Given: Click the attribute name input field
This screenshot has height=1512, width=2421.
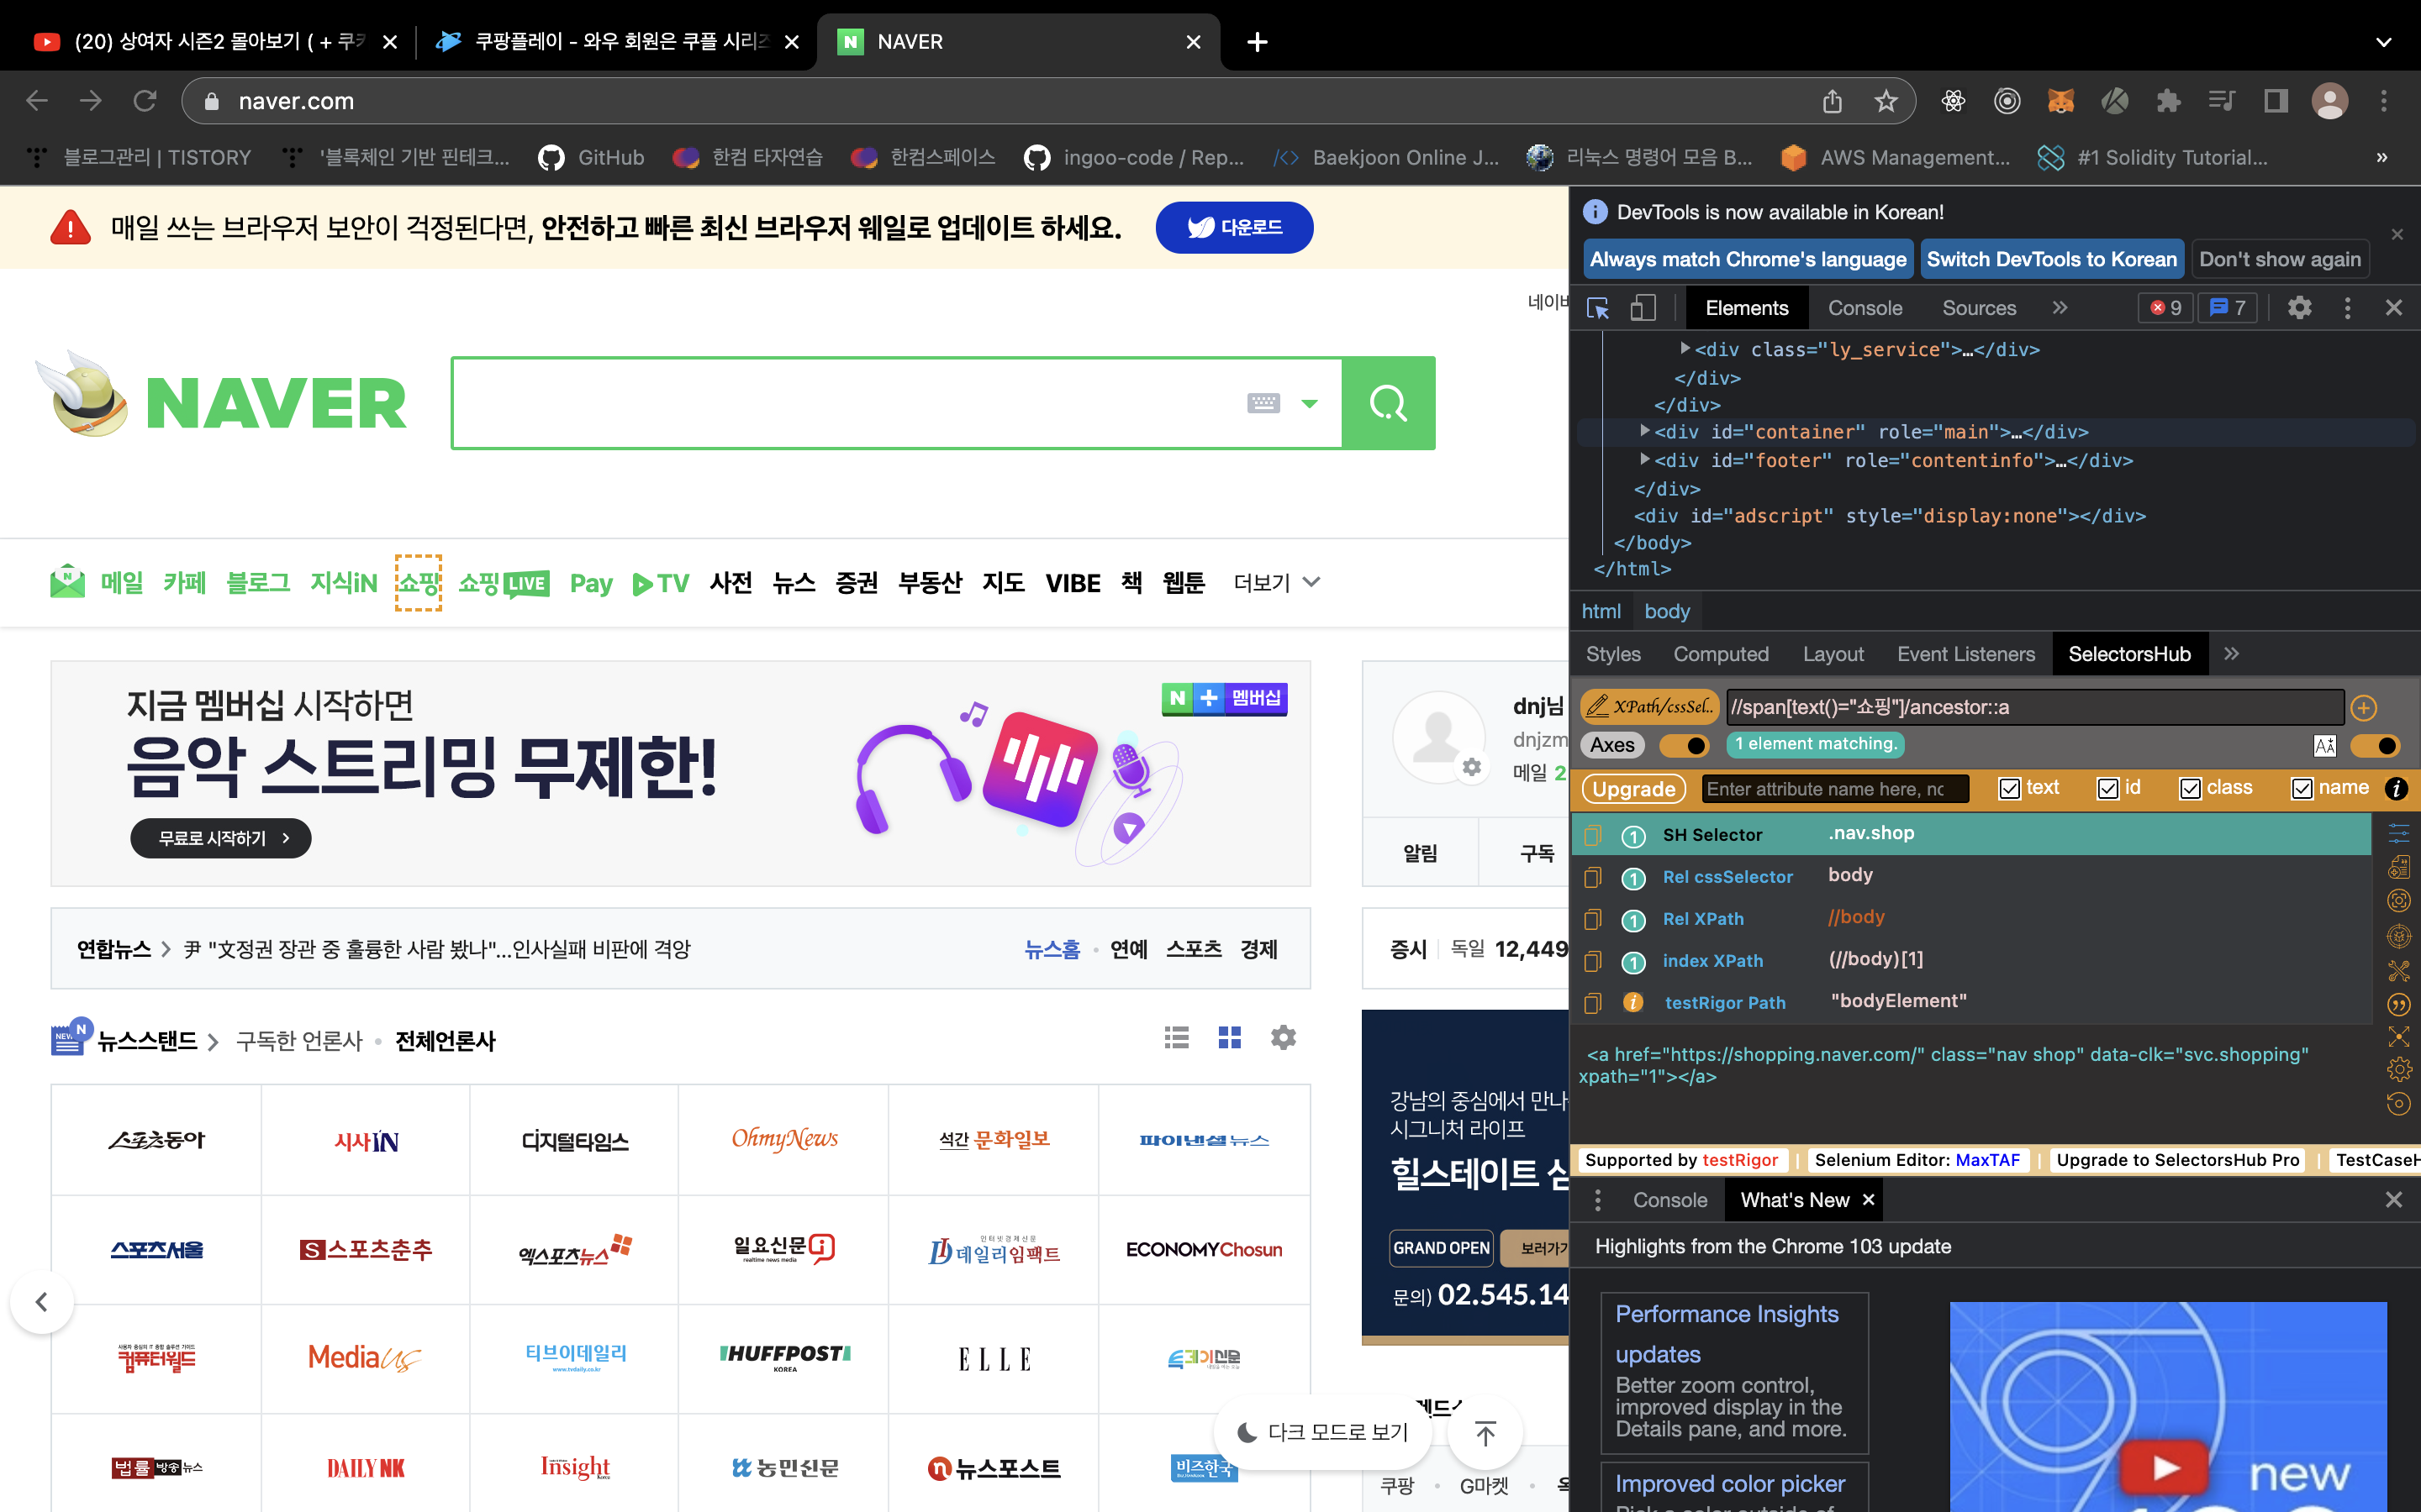Looking at the screenshot, I should coord(1835,789).
